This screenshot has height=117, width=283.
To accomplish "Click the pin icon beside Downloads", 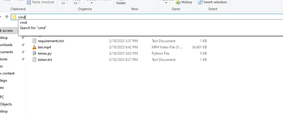I will point(23,45).
